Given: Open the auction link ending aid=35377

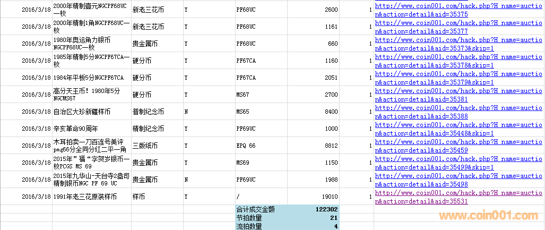Looking at the screenshot, I should pos(459,27).
